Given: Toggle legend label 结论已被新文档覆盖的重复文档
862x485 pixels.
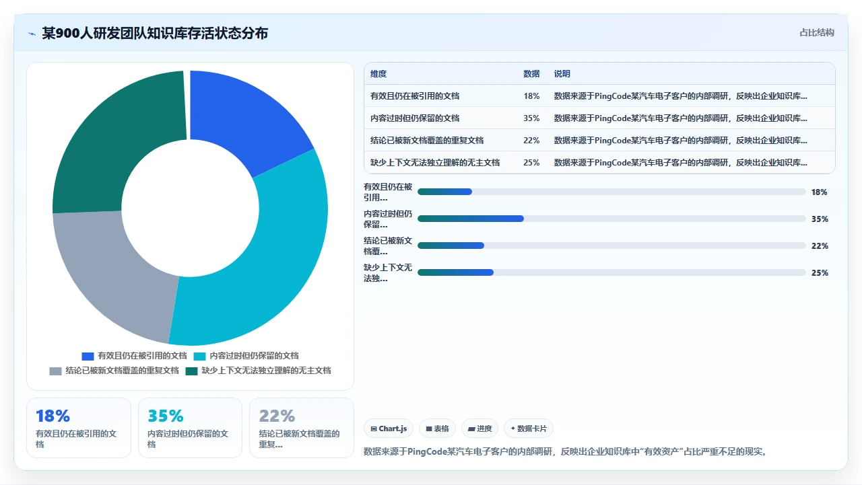Looking at the screenshot, I should (x=122, y=371).
